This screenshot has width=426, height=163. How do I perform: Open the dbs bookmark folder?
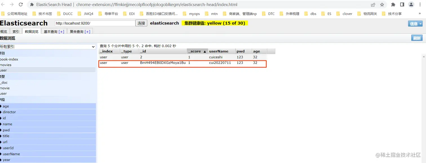coord(310,13)
